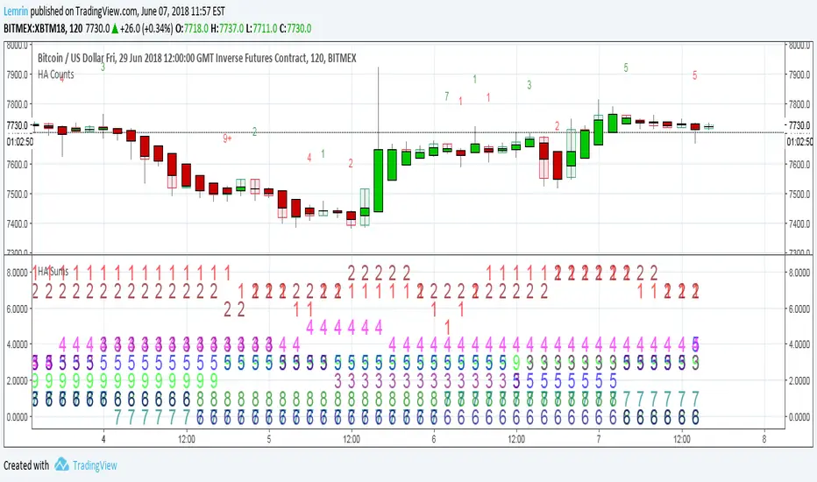The height and width of the screenshot is (482, 817).
Task: Click date label 5 on time axis
Action: click(x=269, y=439)
